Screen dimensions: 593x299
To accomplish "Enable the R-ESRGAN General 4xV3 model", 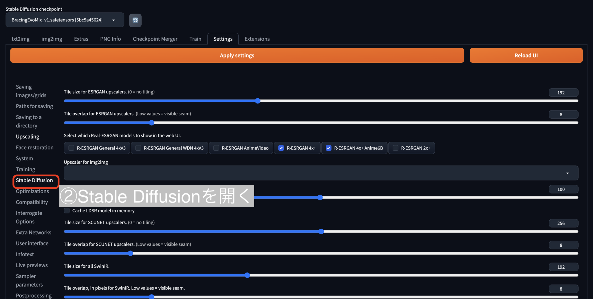I will [71, 148].
